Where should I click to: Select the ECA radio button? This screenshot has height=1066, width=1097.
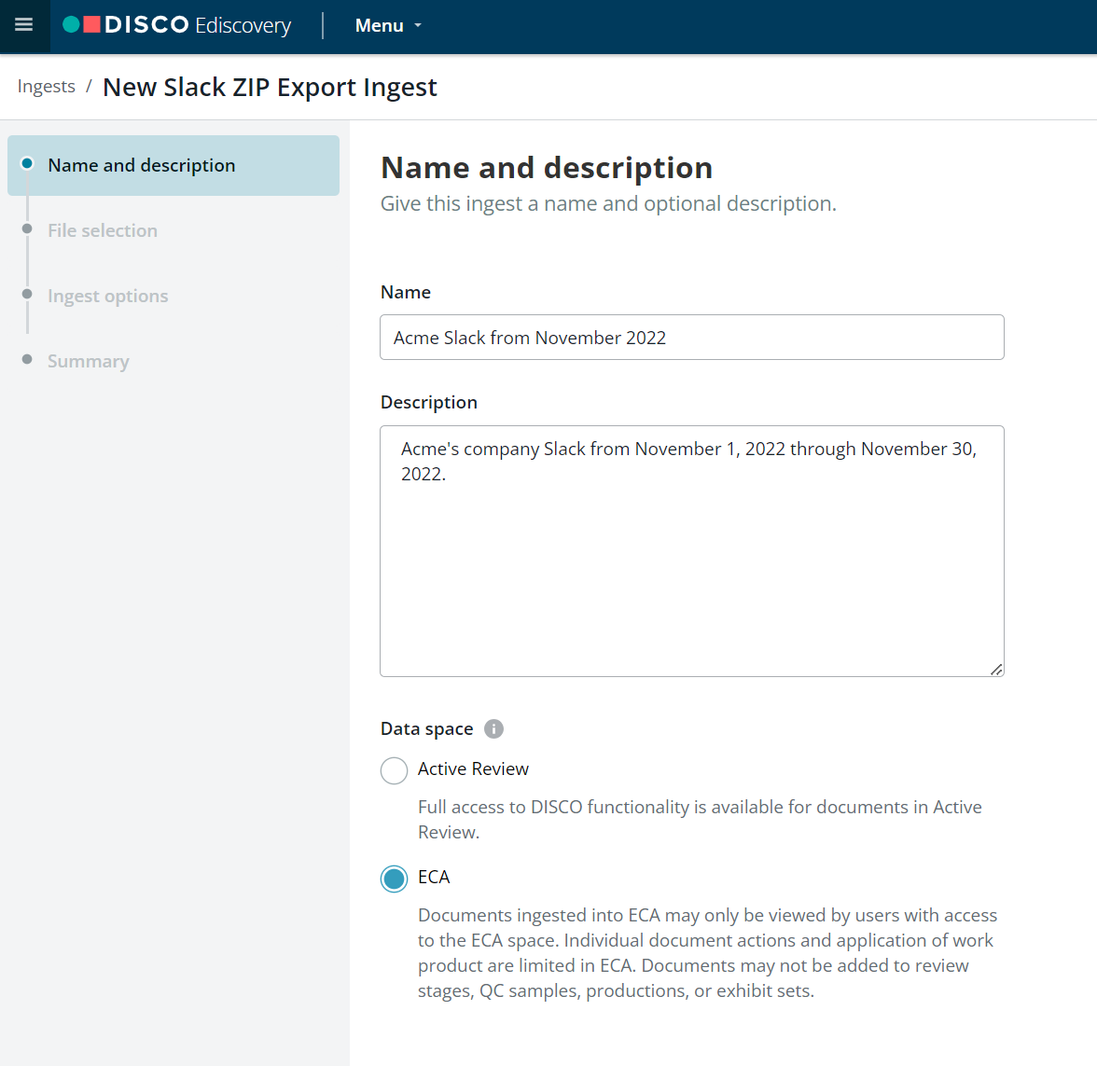coord(394,879)
